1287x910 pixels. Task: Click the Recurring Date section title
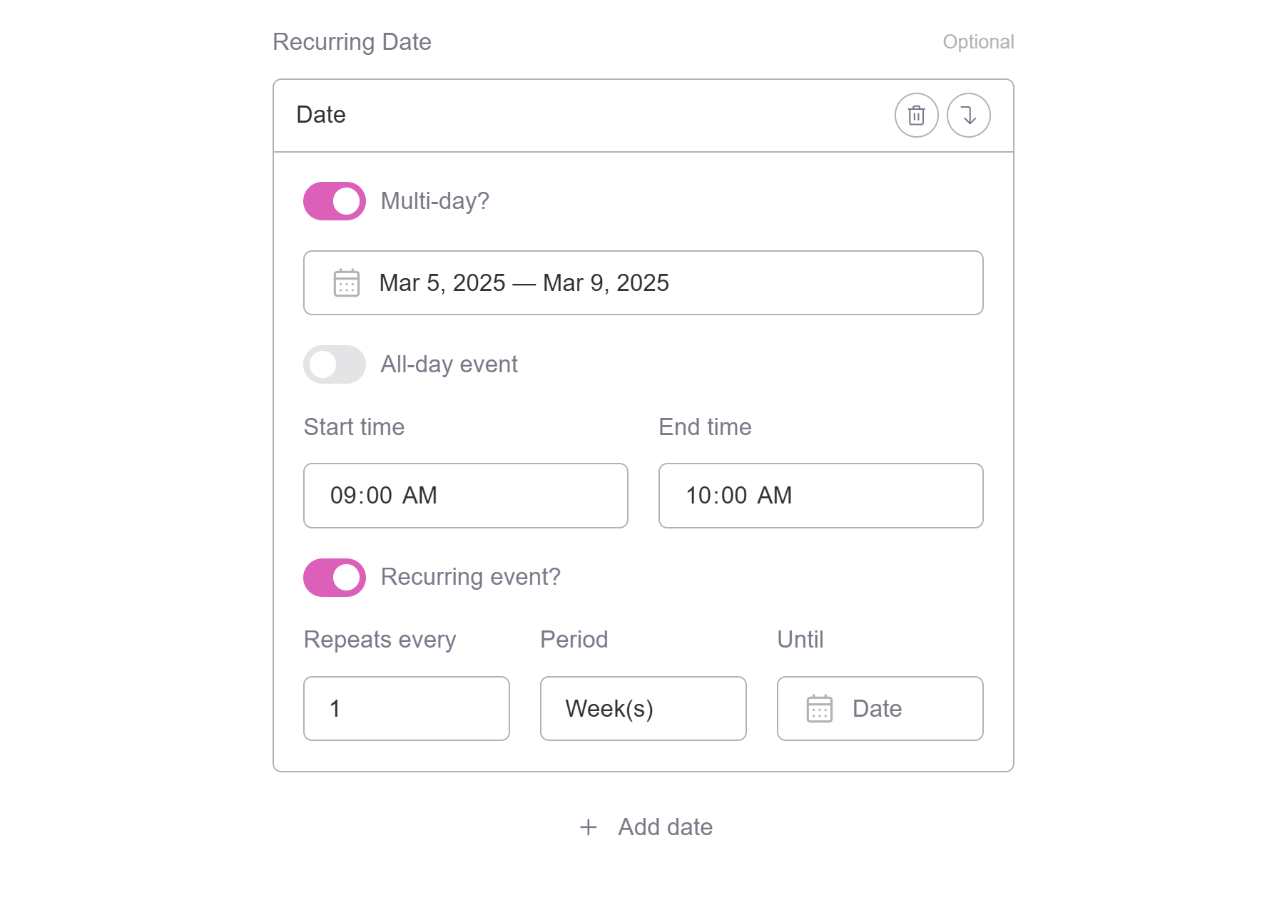[x=352, y=41]
